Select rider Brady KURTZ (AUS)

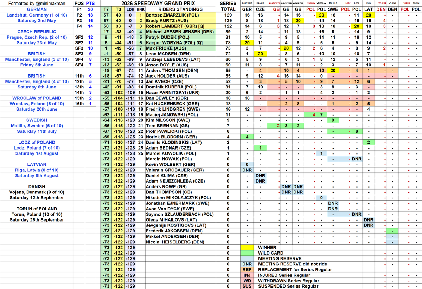coord(180,20)
